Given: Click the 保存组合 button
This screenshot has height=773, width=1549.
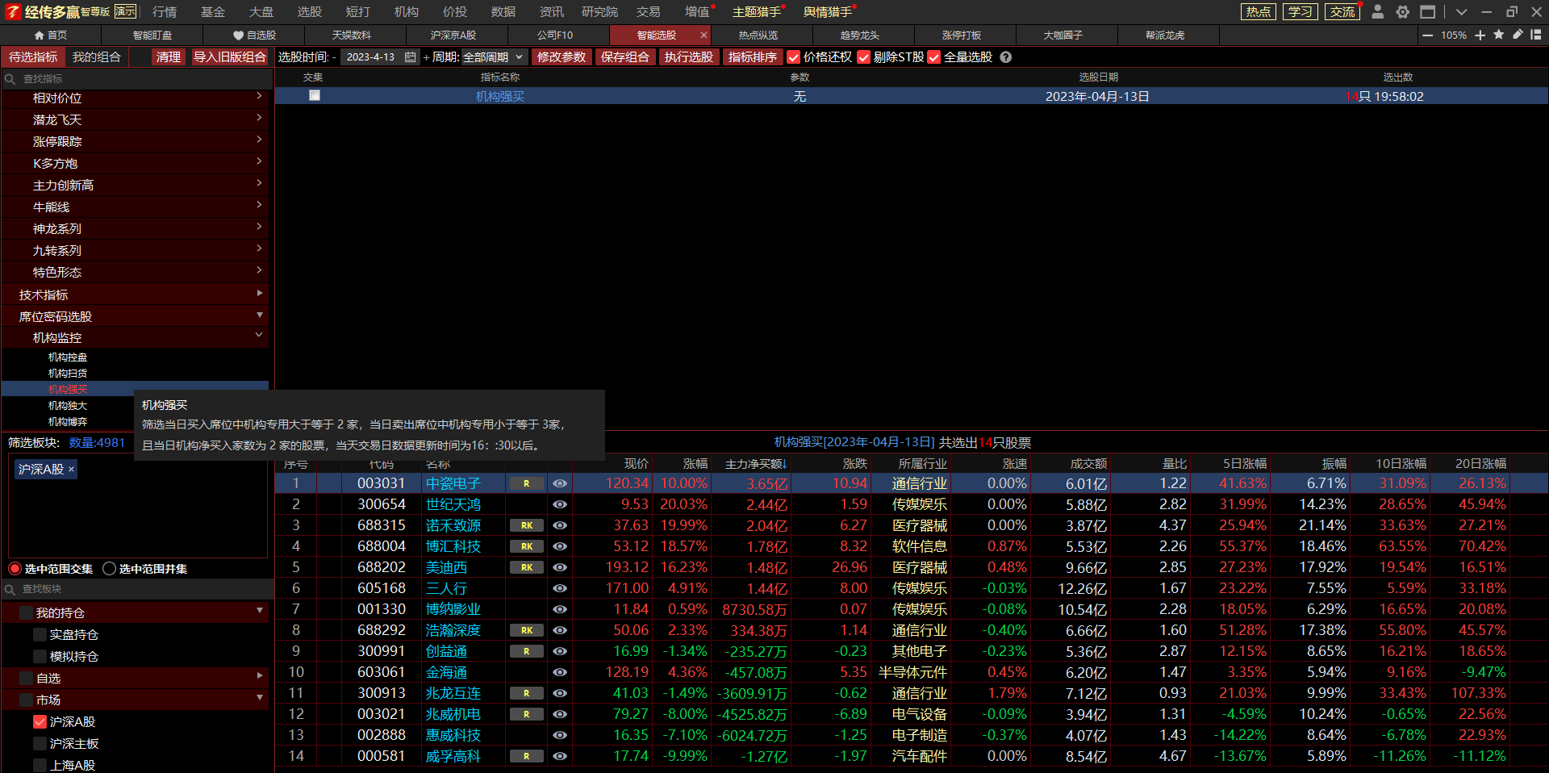Looking at the screenshot, I should tap(625, 57).
